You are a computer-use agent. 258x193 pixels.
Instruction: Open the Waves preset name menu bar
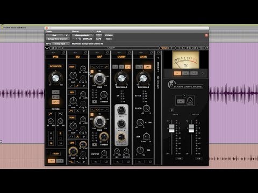tap(111, 48)
